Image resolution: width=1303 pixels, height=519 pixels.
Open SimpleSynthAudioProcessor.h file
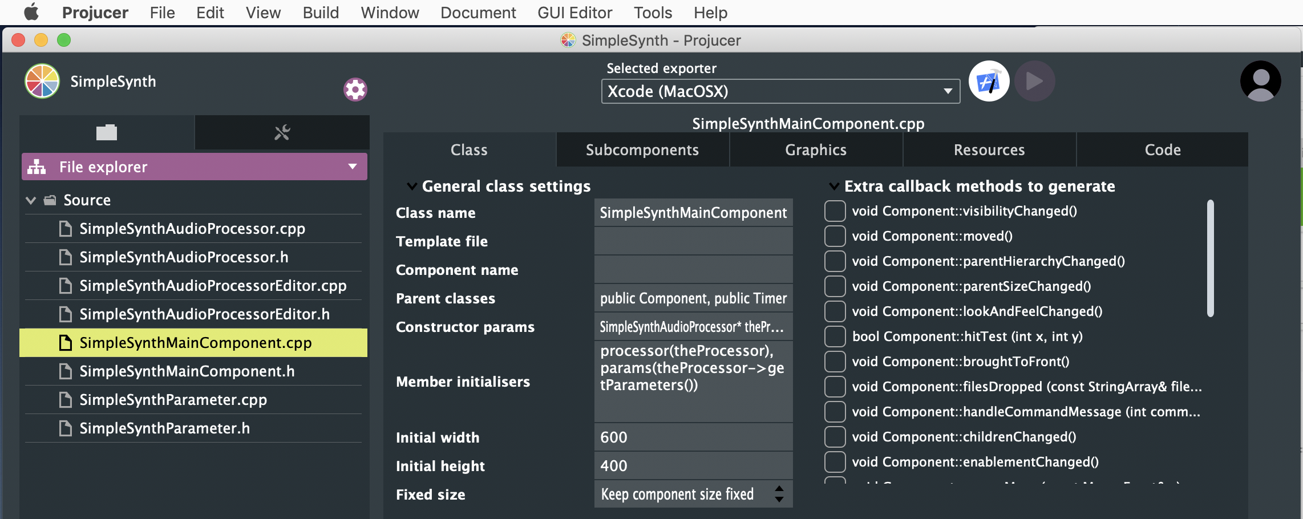click(184, 257)
